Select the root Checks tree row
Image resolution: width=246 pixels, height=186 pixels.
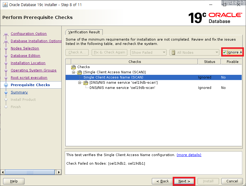tap(154, 67)
